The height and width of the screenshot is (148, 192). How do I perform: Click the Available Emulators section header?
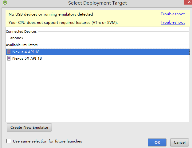(22, 45)
